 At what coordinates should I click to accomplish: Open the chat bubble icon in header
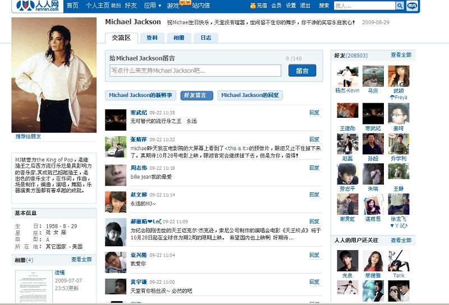point(412,6)
